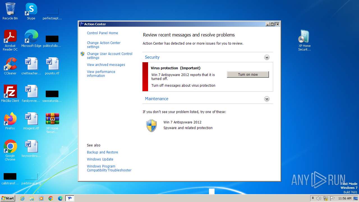This screenshot has height=202, width=359.
Task: Select the paidsteve.png file icon
Action: [x=31, y=178]
